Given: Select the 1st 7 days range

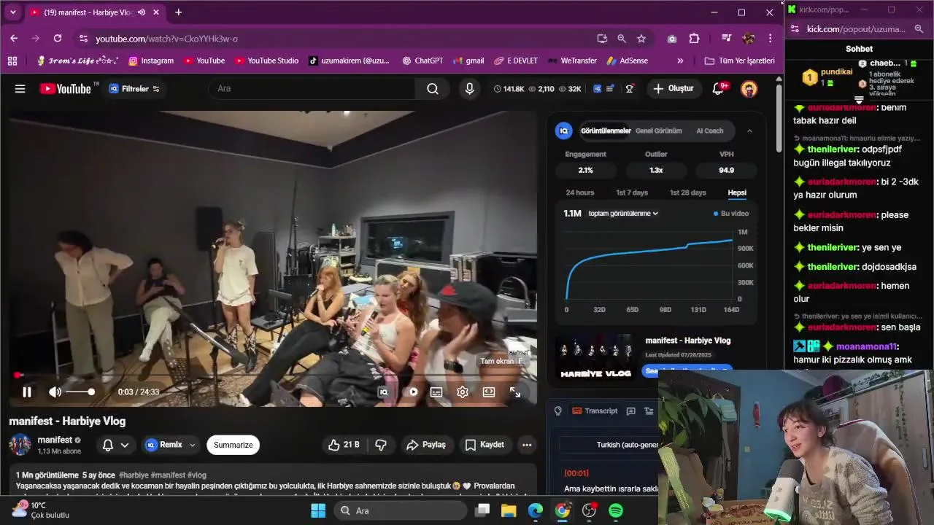Looking at the screenshot, I should (x=632, y=192).
